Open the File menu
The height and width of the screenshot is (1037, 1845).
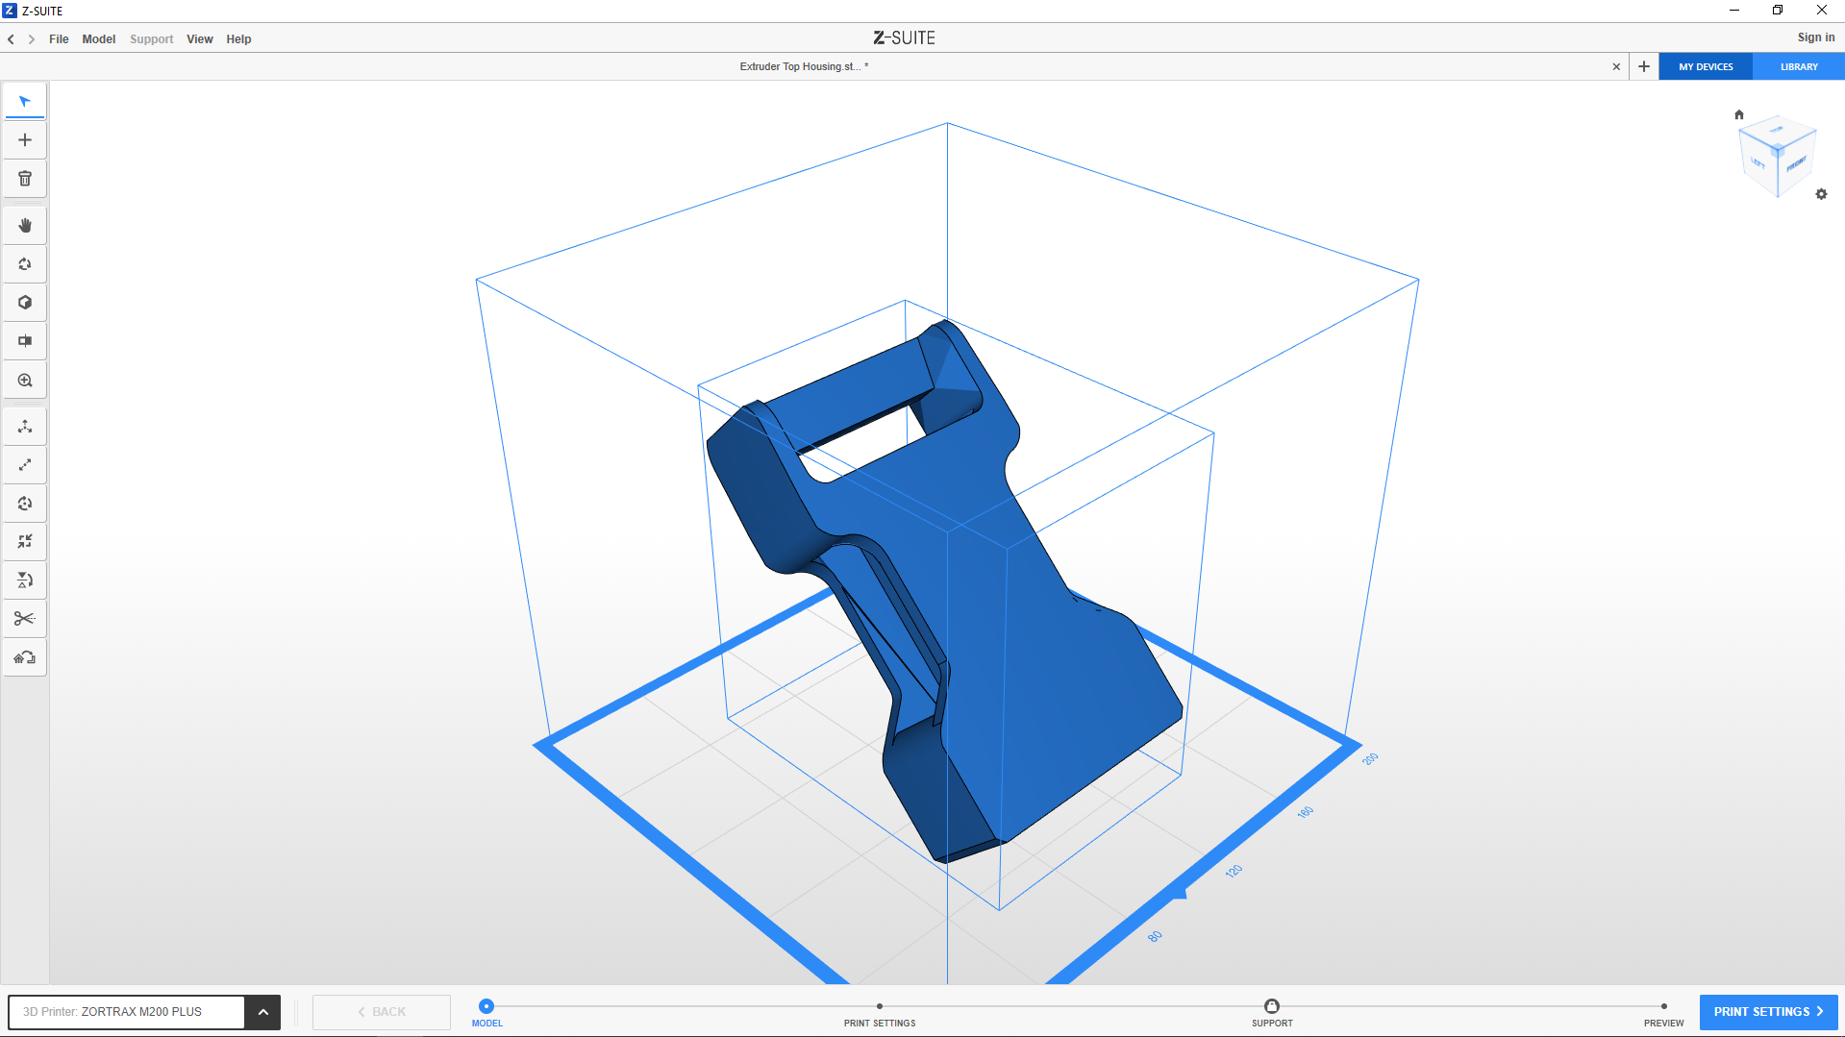point(59,39)
